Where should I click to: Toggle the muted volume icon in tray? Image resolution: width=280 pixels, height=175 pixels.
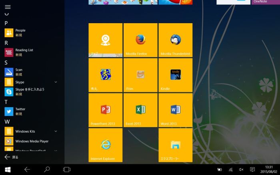click(x=241, y=169)
